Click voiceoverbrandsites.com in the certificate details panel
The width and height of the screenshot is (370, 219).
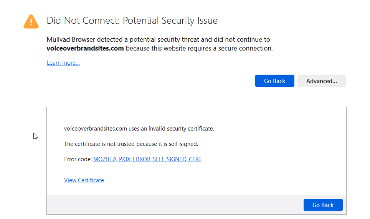coord(96,129)
